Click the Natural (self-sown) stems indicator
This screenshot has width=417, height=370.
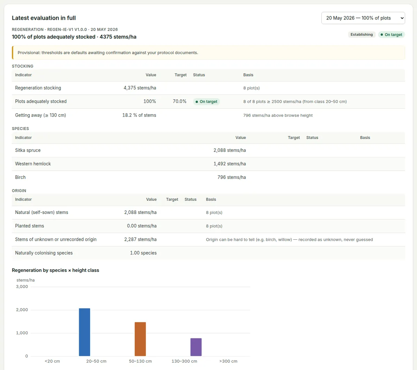tap(42, 213)
